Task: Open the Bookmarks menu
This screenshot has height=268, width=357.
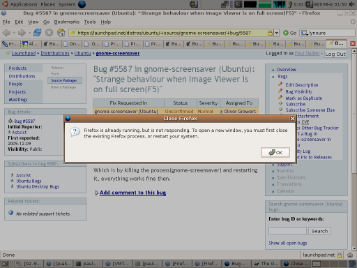Action: [x=67, y=22]
